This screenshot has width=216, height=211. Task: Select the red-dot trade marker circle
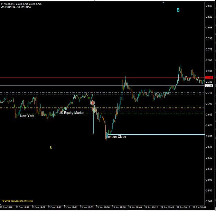[x=92, y=103]
